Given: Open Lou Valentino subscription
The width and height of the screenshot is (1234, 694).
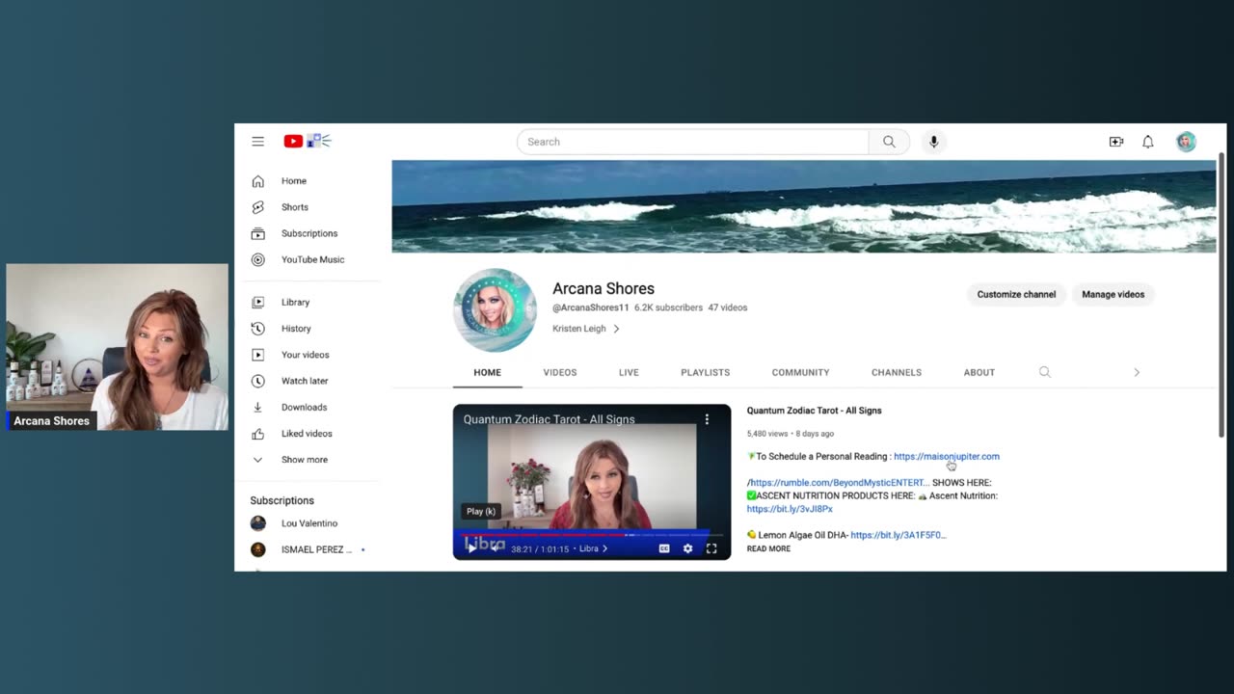Looking at the screenshot, I should tap(308, 523).
